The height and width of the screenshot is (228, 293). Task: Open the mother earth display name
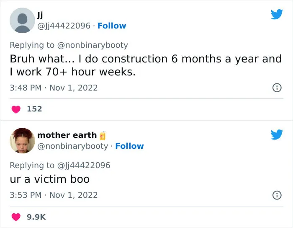(x=67, y=135)
